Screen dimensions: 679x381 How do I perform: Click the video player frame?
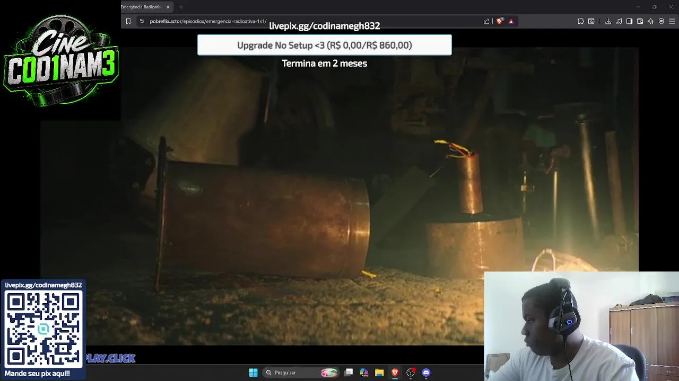click(x=339, y=196)
